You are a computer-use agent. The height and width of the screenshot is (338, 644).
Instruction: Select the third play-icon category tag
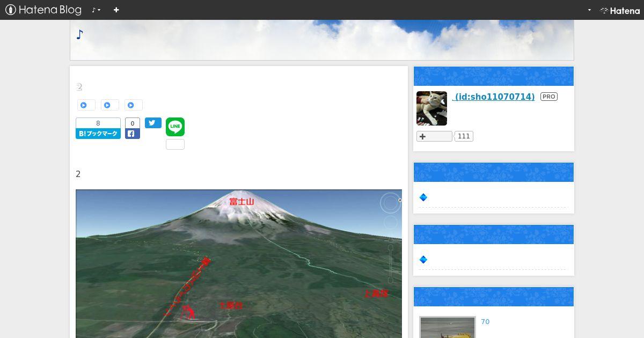pyautogui.click(x=133, y=105)
